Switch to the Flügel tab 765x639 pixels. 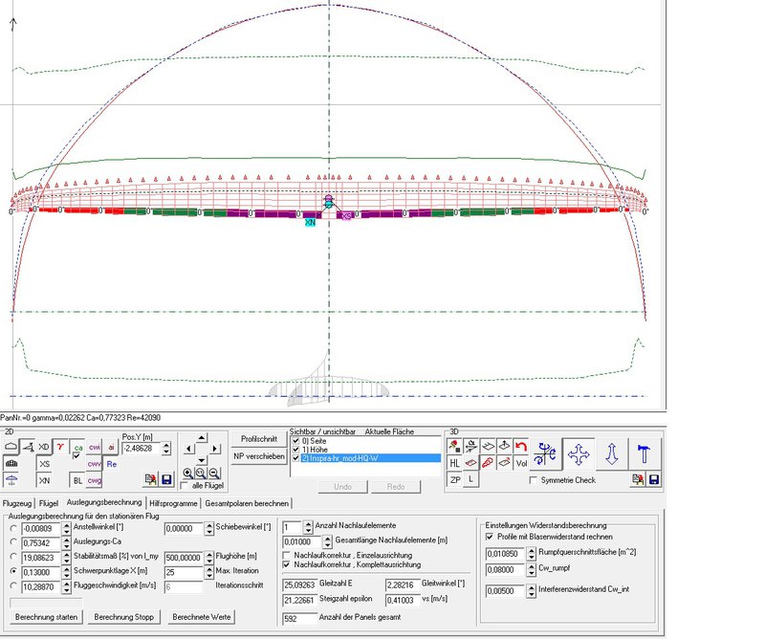[49, 503]
